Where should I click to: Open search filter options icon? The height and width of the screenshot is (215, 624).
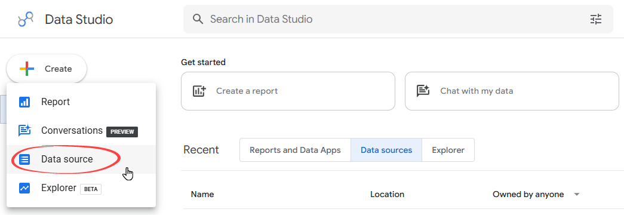coord(596,19)
